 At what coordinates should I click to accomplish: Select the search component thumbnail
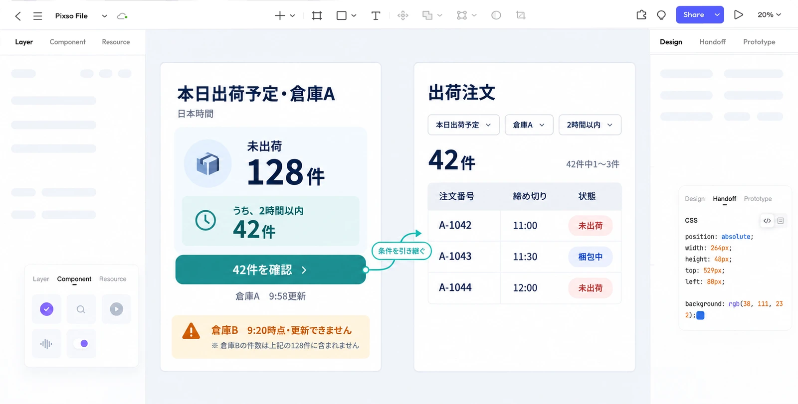tap(81, 309)
